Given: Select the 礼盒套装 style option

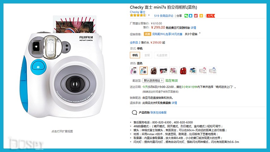Looking at the screenshot, I should click(162, 55).
